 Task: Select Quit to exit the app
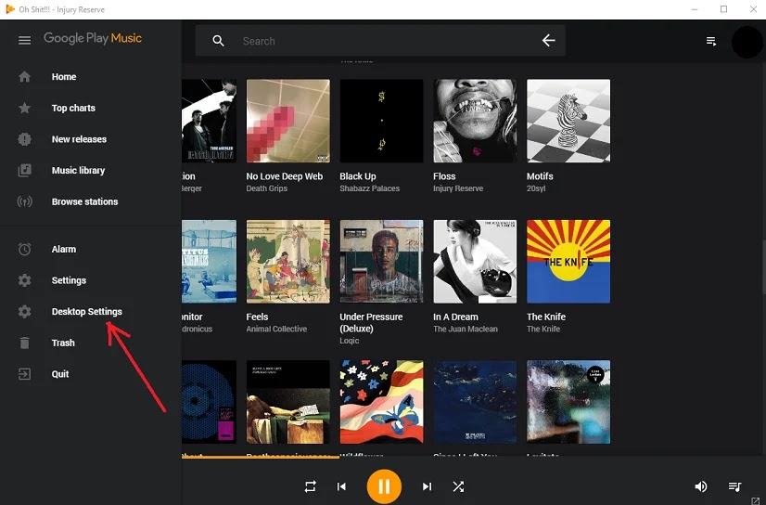pyautogui.click(x=60, y=374)
